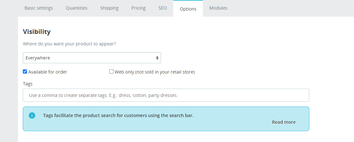Click the tags search bar info message

point(118,115)
